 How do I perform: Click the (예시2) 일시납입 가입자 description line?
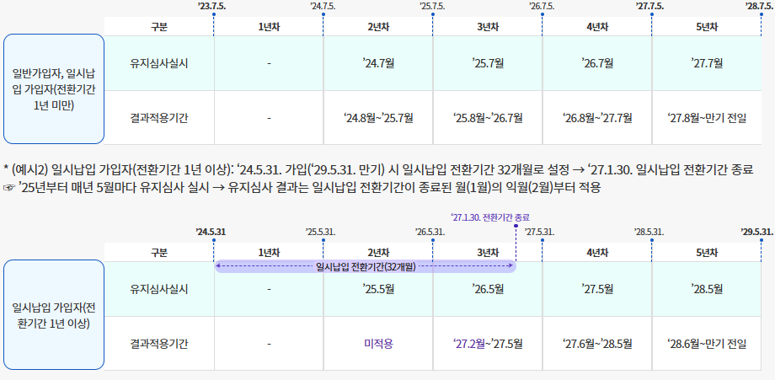377,170
